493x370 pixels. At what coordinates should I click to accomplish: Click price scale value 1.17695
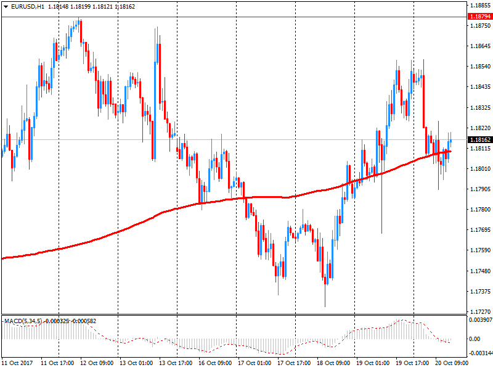pos(480,229)
